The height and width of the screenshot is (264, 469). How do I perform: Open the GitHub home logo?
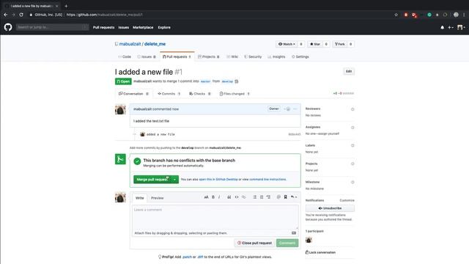click(x=8, y=27)
